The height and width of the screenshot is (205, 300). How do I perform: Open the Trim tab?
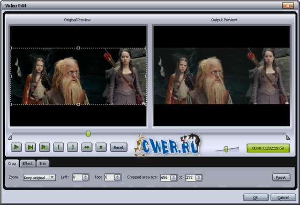tap(43, 163)
